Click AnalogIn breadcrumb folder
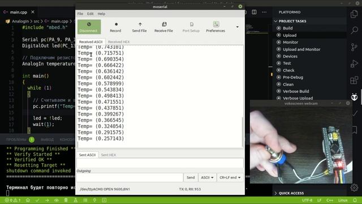This screenshot has height=204, width=362. coord(20,22)
